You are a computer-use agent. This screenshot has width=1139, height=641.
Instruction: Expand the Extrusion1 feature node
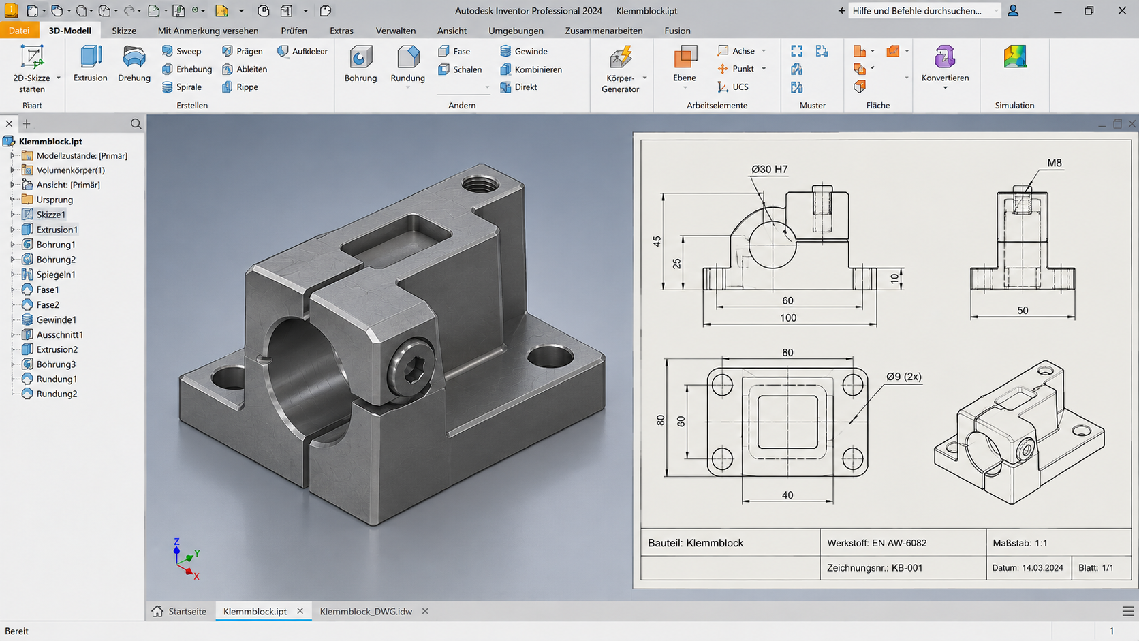click(x=12, y=230)
